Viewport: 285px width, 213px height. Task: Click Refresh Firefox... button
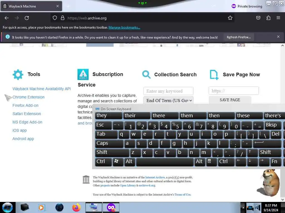[x=239, y=37]
